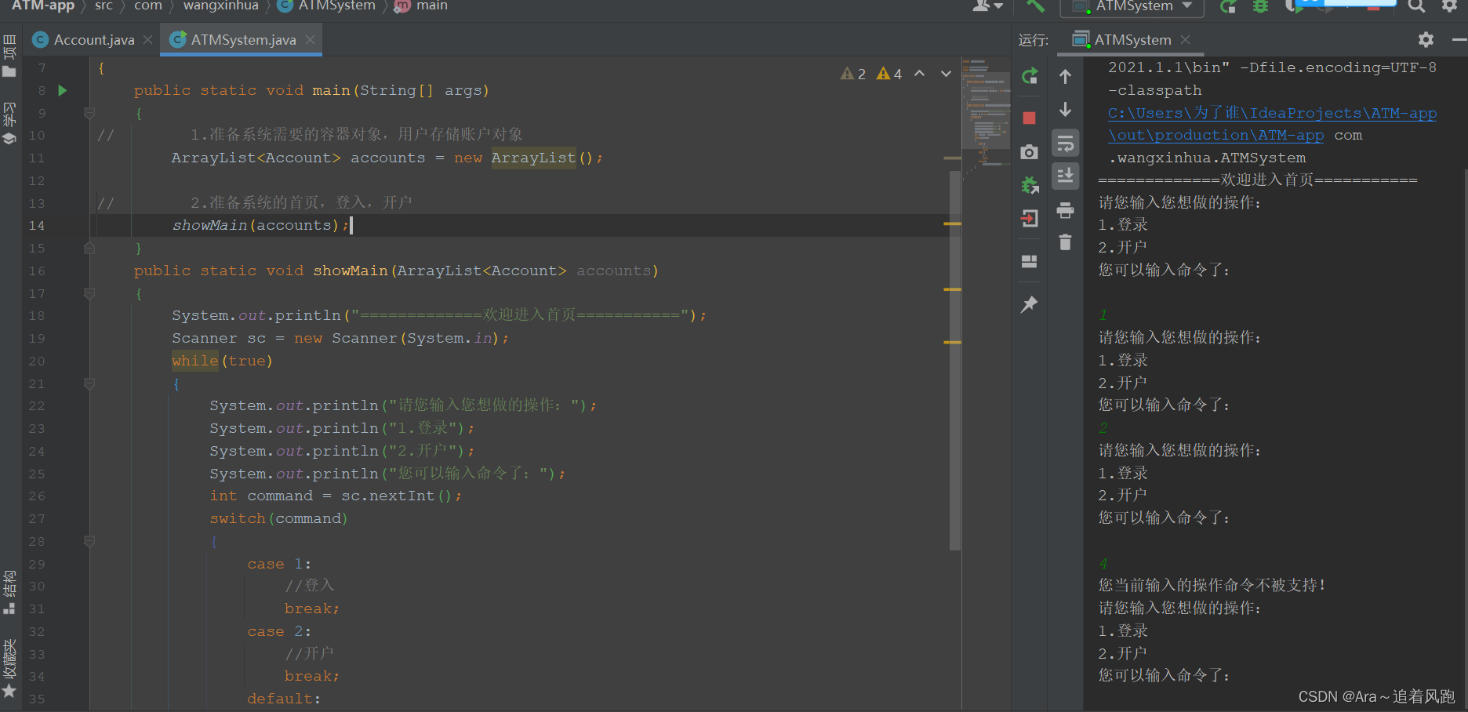The image size is (1468, 712).
Task: Collapse the while loop fold marker
Action: (x=89, y=383)
